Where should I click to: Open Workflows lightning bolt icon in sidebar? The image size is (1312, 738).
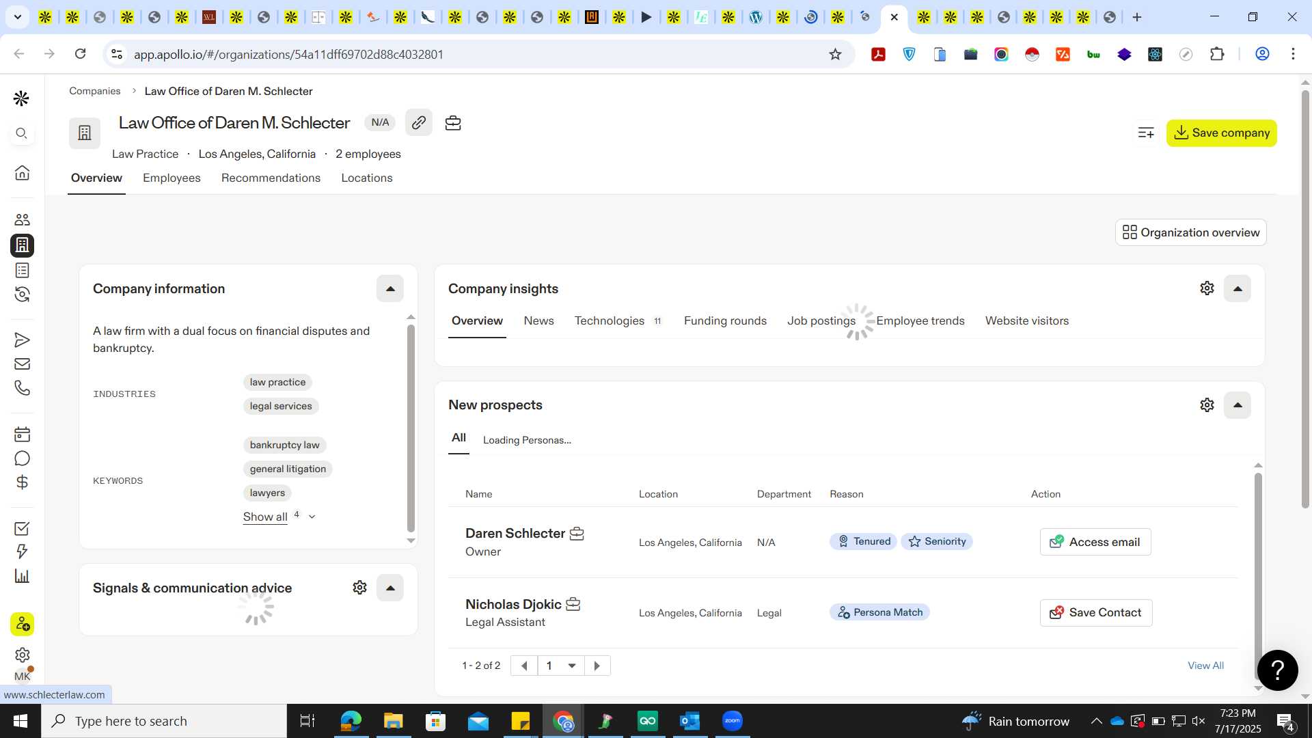(x=22, y=551)
